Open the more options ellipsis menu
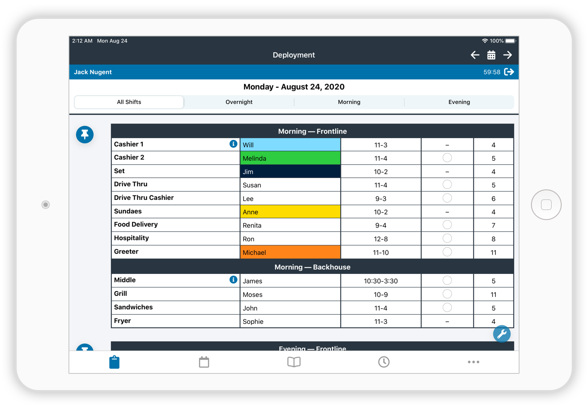The height and width of the screenshot is (405, 588). coord(473,362)
